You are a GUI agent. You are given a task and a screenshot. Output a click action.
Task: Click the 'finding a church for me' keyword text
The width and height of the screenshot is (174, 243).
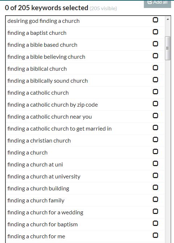[36, 236]
